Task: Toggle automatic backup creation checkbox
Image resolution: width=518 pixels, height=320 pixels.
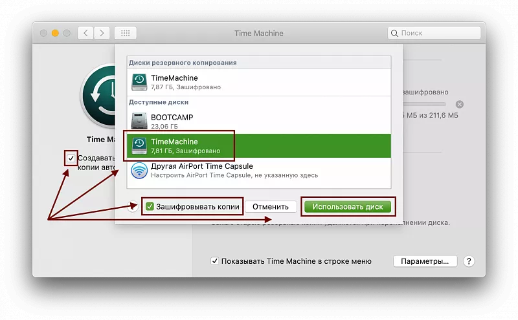Action: click(71, 158)
